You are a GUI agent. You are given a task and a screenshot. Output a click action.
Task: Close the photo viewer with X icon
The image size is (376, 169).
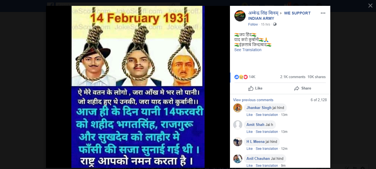pyautogui.click(x=370, y=6)
